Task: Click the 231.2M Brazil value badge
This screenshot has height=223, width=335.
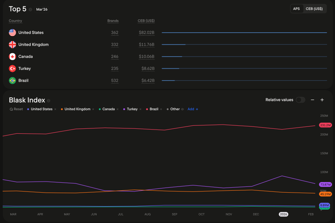Action: (325, 125)
